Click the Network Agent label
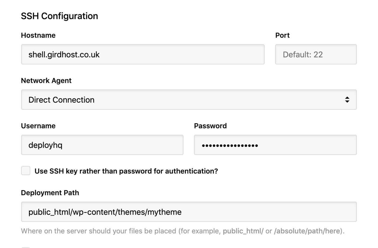 click(x=46, y=81)
